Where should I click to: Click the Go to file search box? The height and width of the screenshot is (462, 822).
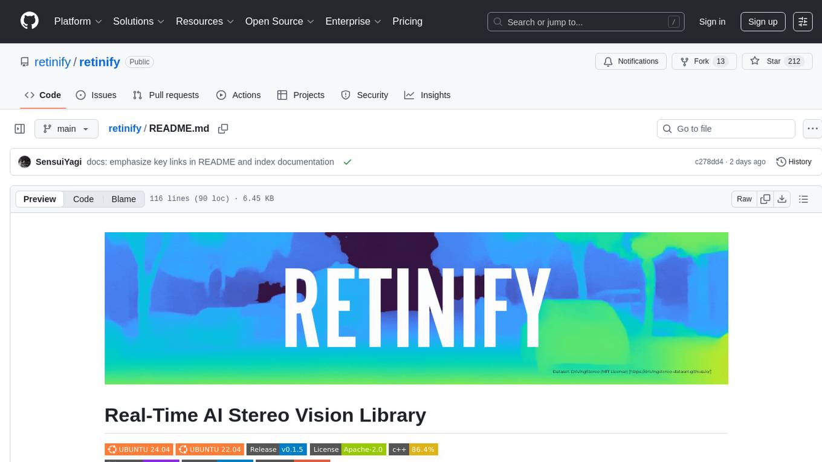coord(726,129)
